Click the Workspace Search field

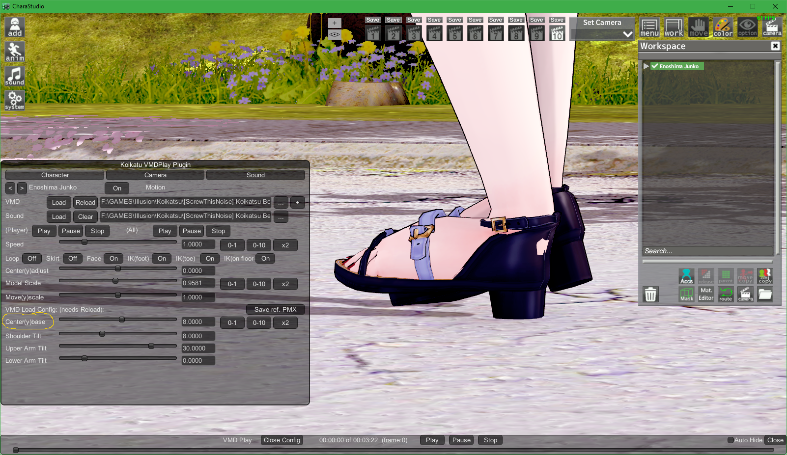point(707,251)
